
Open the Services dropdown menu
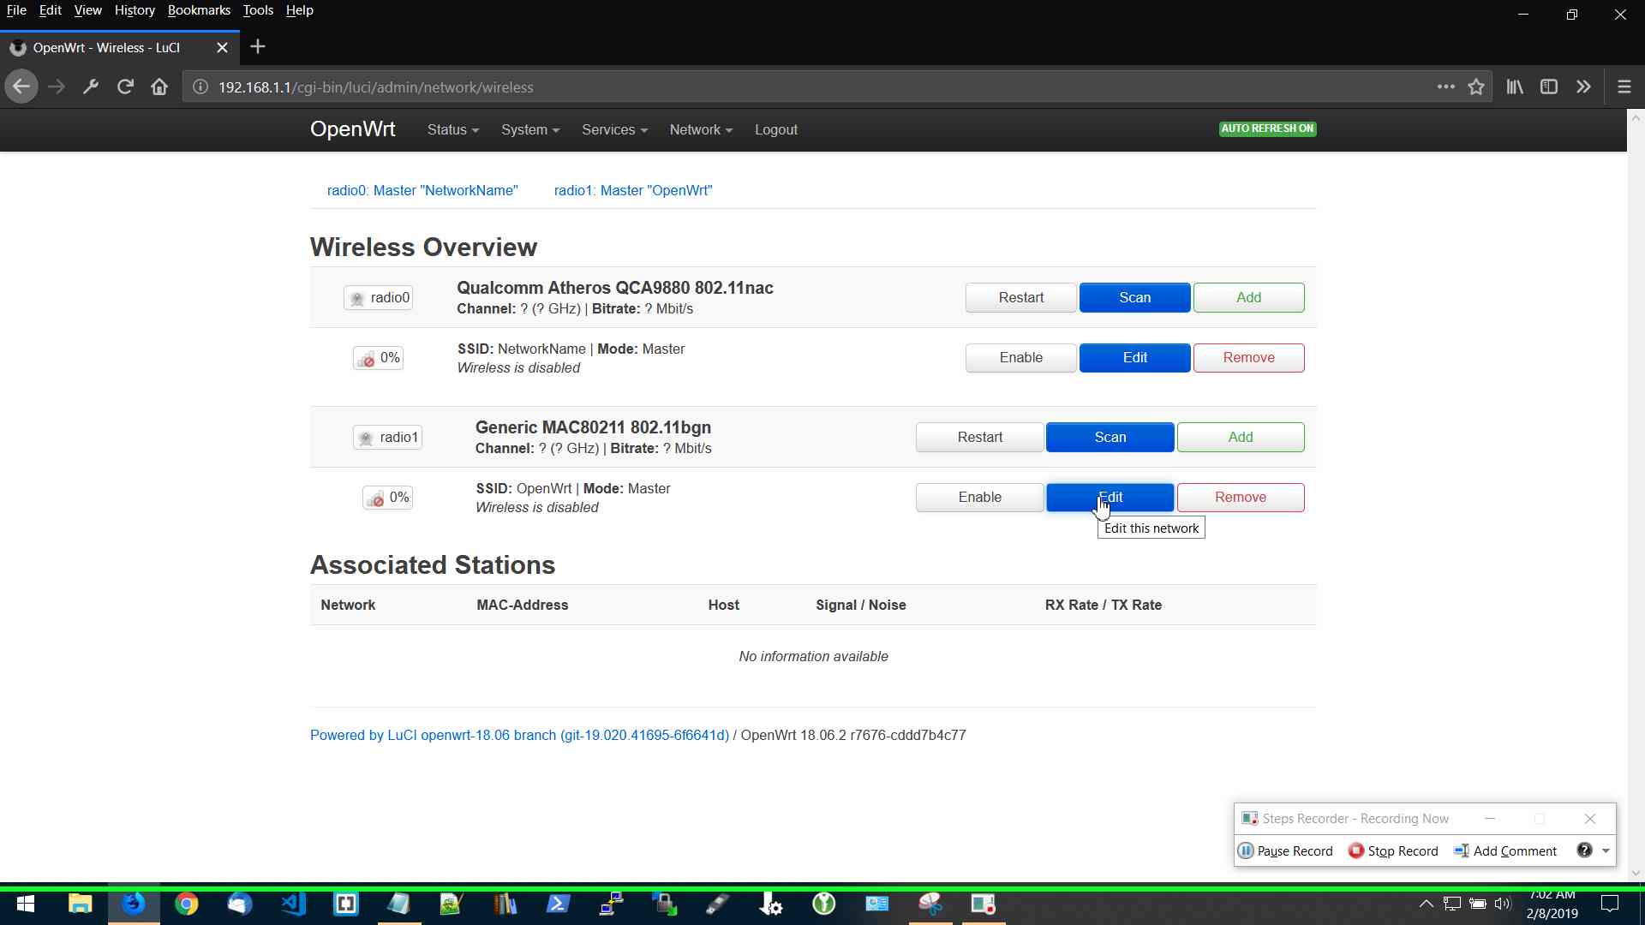pyautogui.click(x=614, y=129)
